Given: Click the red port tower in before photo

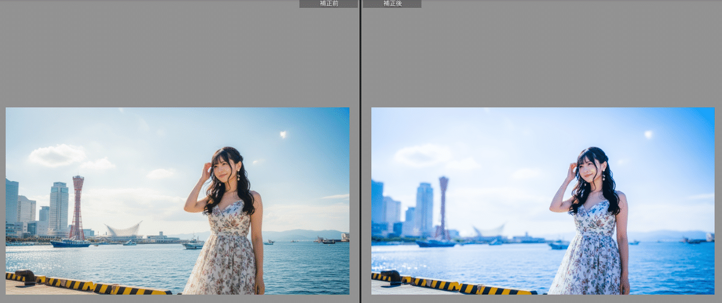Looking at the screenshot, I should click(x=77, y=206).
